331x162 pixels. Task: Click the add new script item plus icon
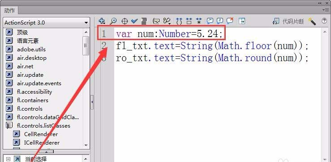(x=102, y=21)
